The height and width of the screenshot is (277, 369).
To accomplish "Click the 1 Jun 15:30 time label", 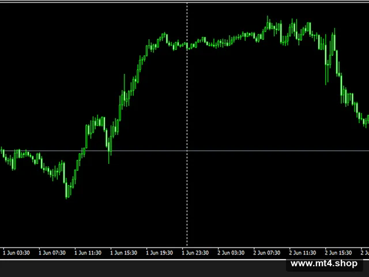I will [124, 253].
